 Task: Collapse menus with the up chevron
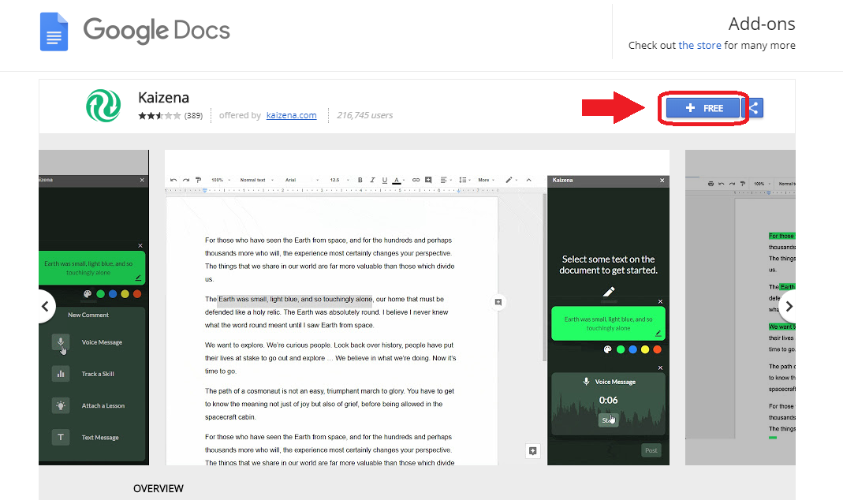pyautogui.click(x=529, y=180)
